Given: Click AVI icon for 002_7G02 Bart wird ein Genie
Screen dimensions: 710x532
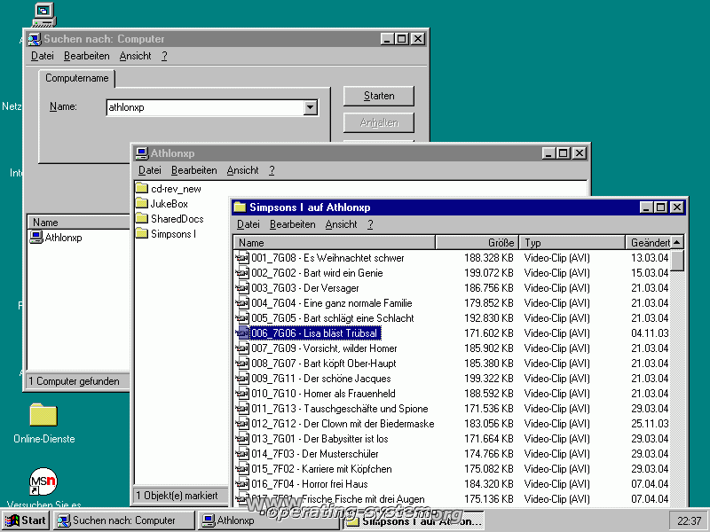Looking at the screenshot, I should [242, 273].
